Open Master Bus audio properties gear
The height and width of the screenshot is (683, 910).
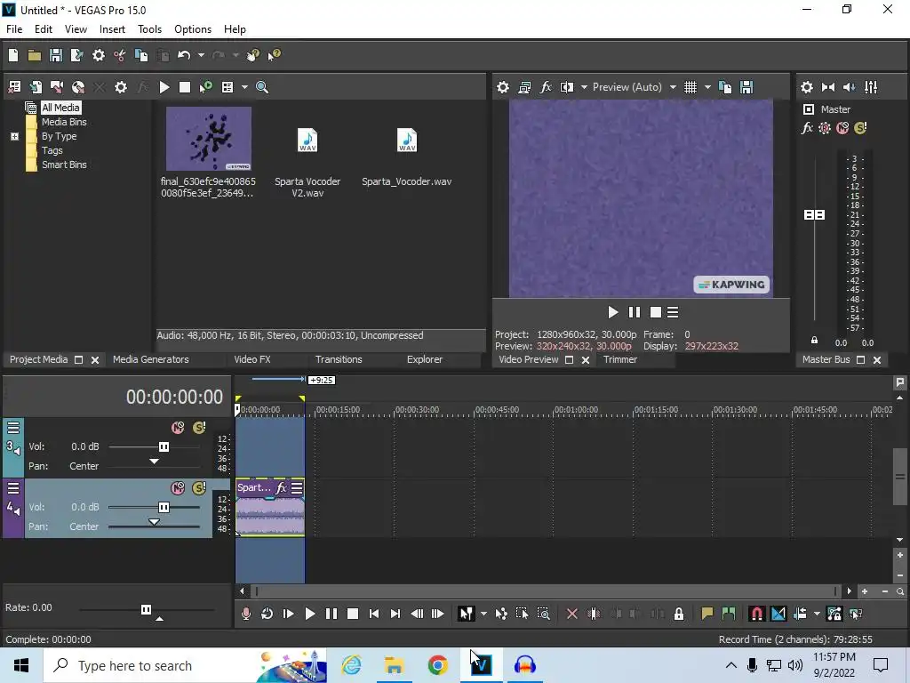click(x=807, y=87)
